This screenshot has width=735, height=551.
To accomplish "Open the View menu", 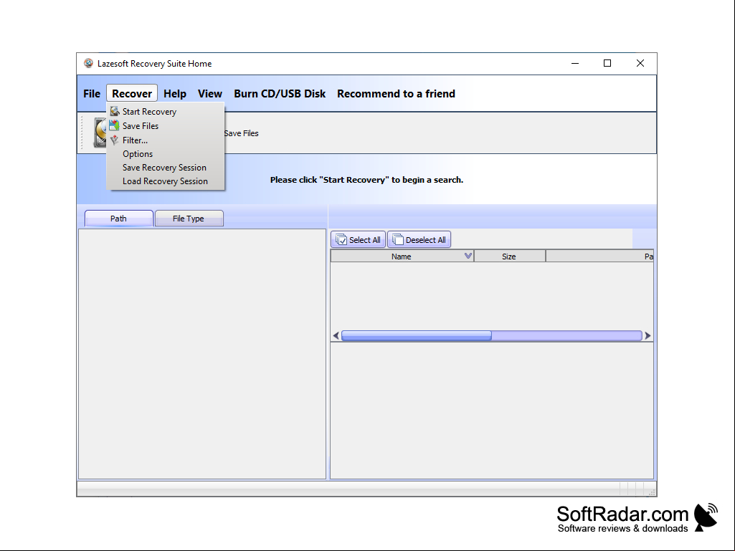I will click(209, 94).
